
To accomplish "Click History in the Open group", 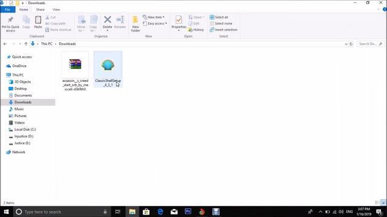I will [196, 30].
